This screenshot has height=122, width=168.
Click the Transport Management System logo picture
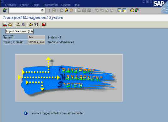pyautogui.click(x=69, y=78)
